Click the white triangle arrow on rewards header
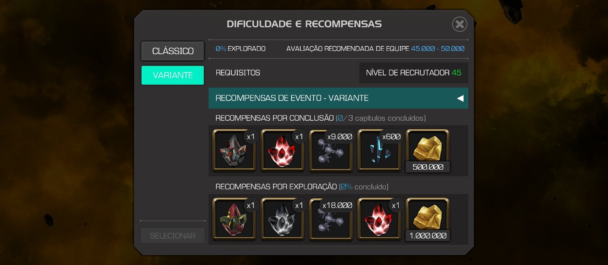The image size is (608, 265). coord(460,98)
